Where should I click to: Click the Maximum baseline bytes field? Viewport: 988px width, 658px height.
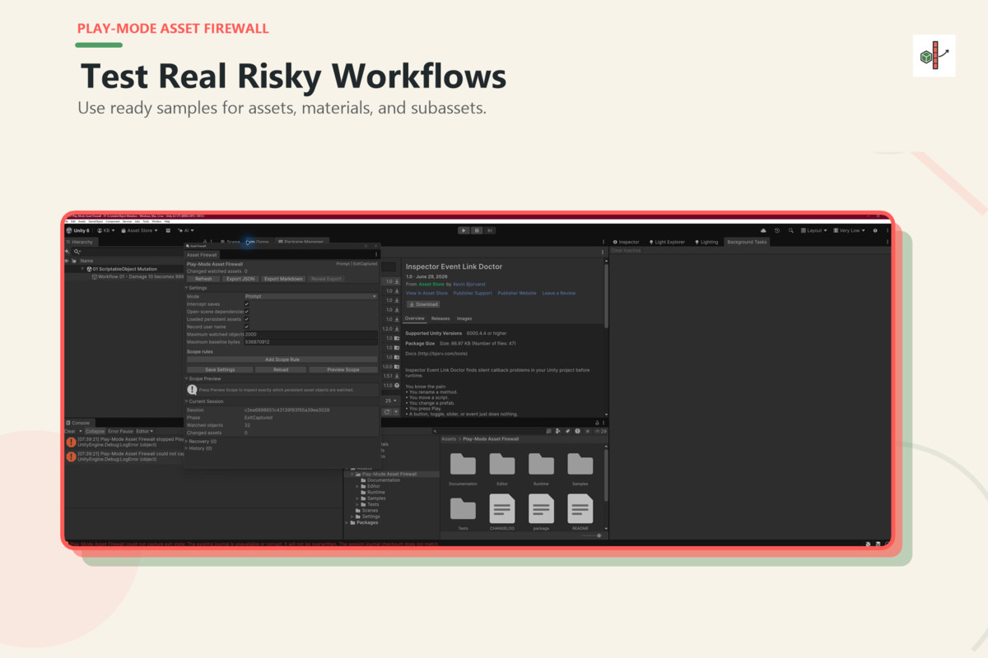310,342
